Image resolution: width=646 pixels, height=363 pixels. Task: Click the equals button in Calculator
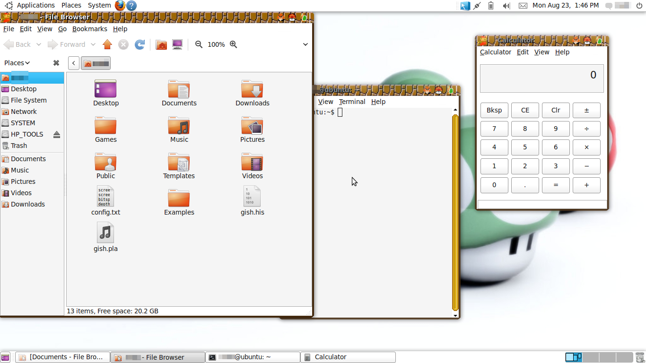click(x=556, y=185)
